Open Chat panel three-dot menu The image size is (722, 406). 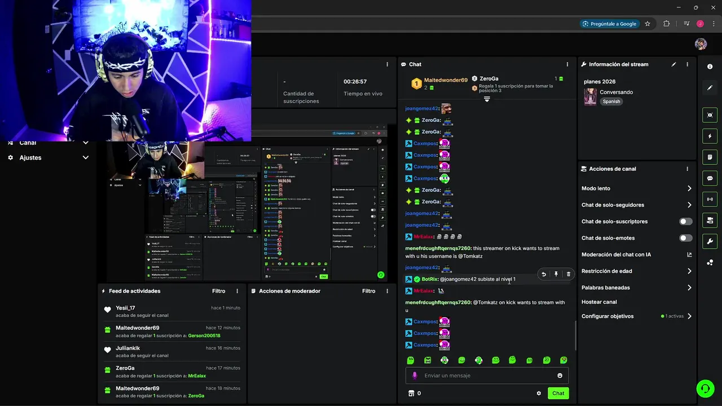pyautogui.click(x=567, y=64)
